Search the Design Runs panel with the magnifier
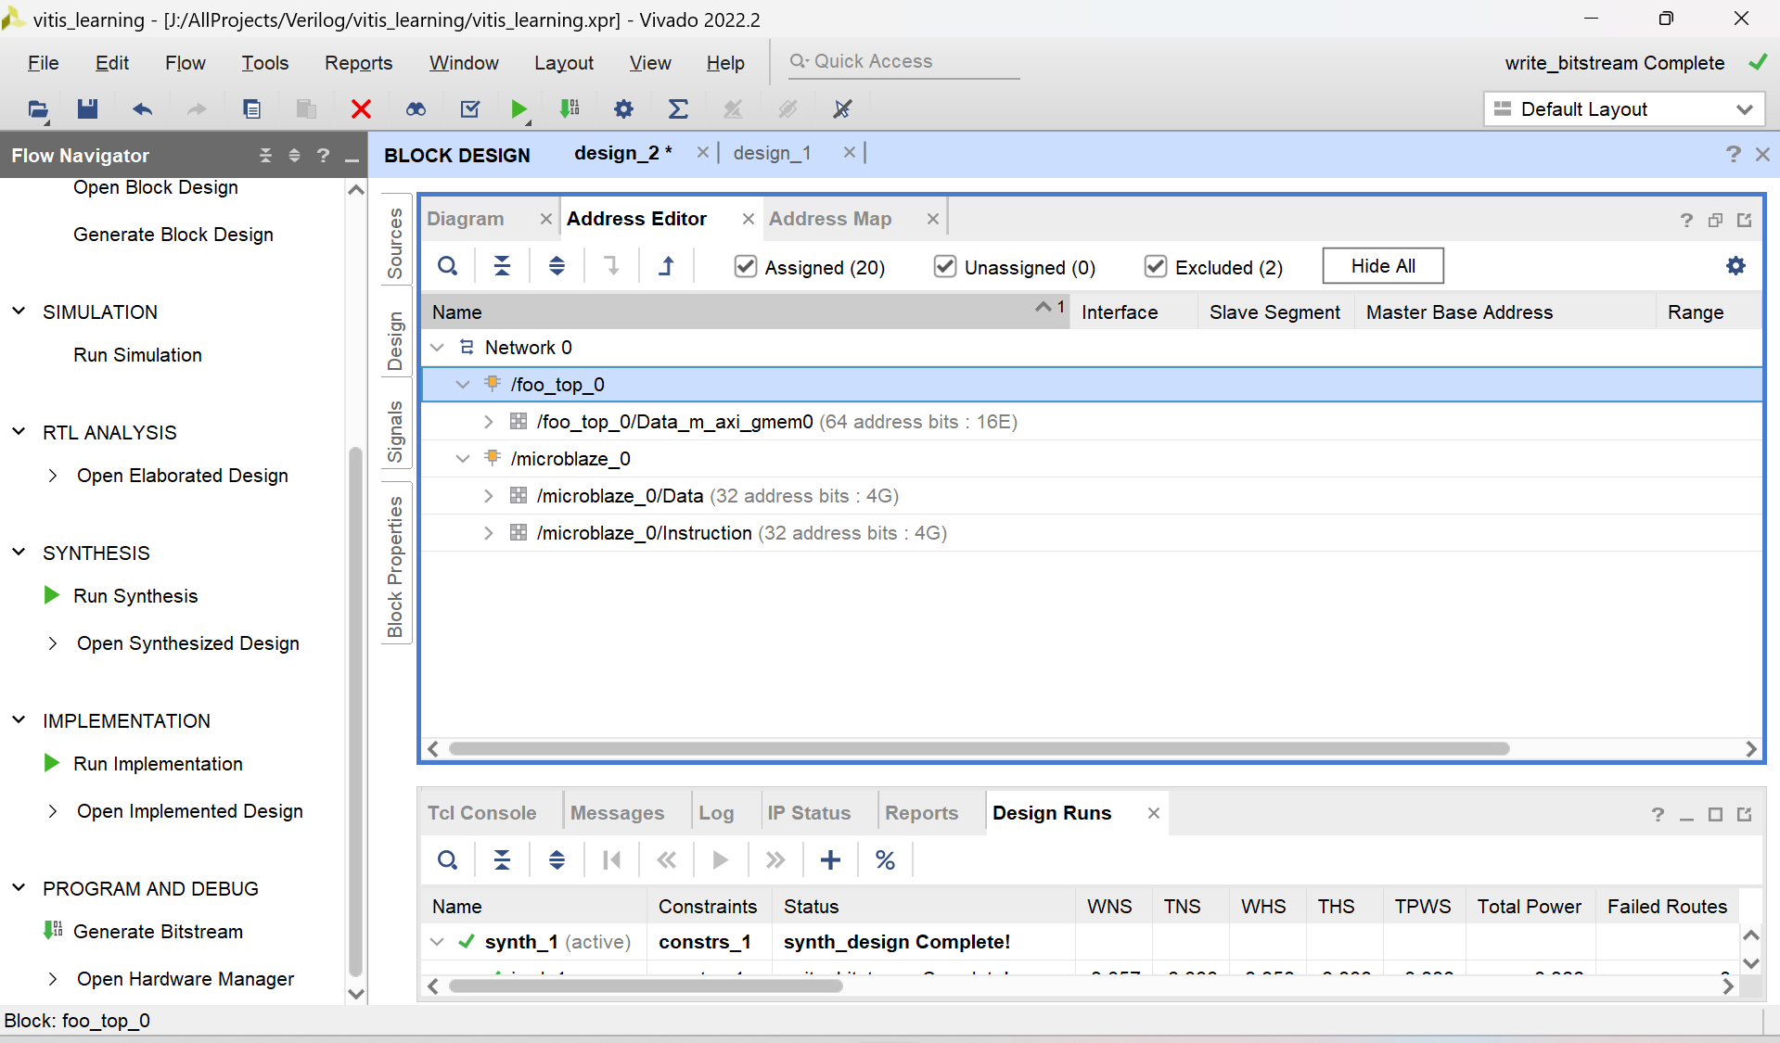Image resolution: width=1780 pixels, height=1043 pixels. (x=448, y=860)
